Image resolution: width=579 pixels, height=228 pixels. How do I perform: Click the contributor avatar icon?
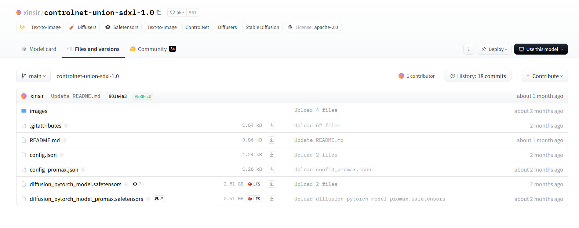coord(401,76)
